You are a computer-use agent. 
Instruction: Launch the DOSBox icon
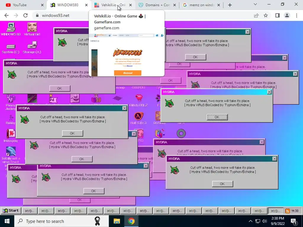(158, 118)
